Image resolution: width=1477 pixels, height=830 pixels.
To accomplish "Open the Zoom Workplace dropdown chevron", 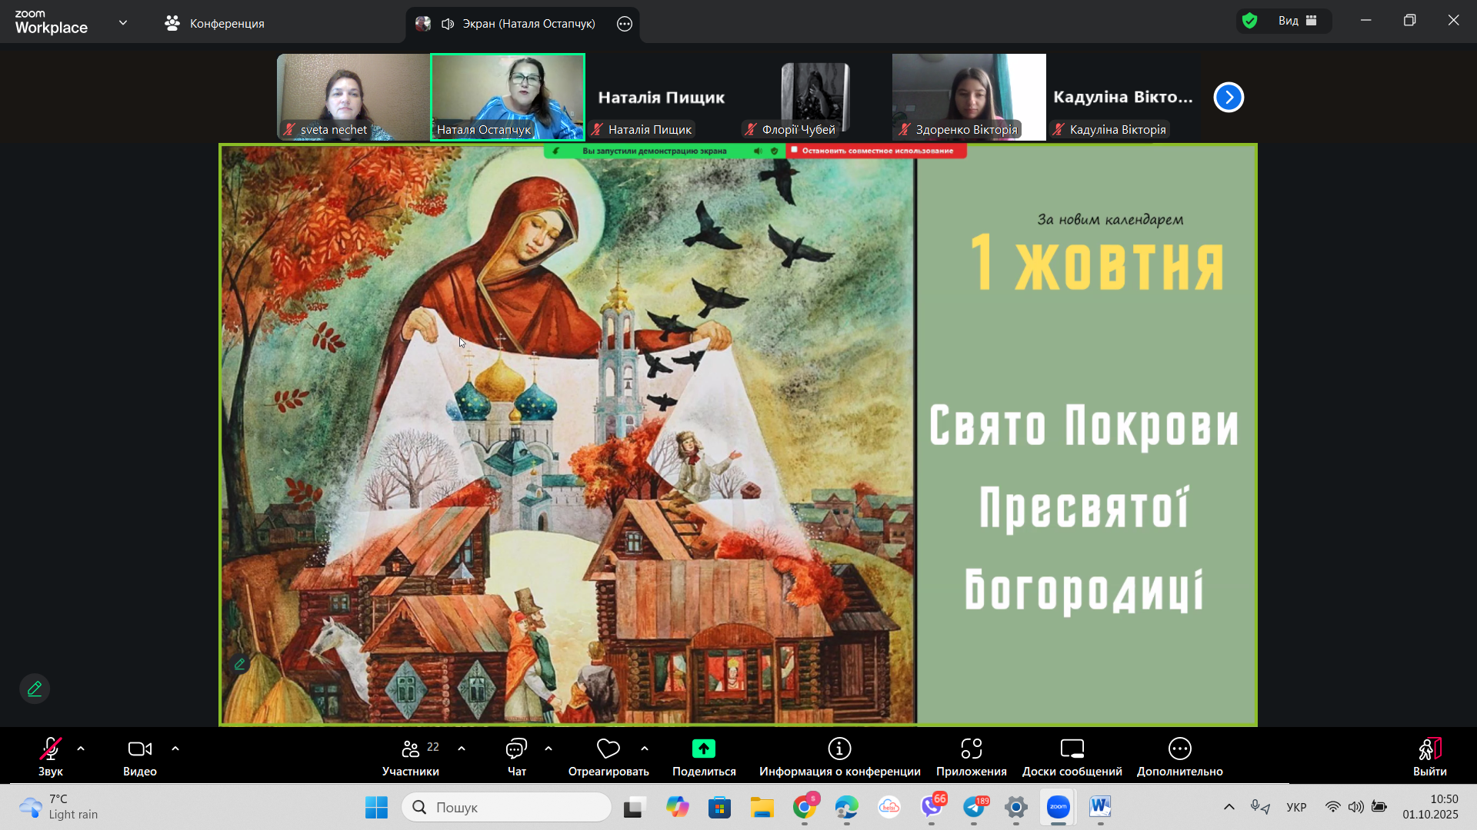I will [123, 23].
